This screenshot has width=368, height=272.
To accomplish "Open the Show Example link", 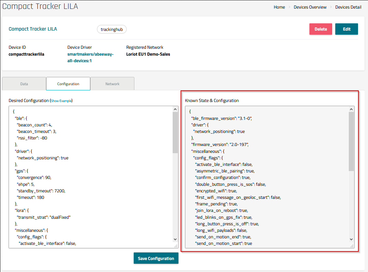I will [x=61, y=101].
